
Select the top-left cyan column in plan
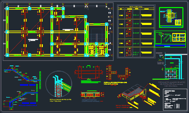point(8,8)
